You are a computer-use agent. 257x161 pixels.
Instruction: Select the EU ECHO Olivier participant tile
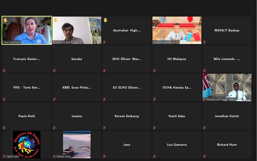127,87
